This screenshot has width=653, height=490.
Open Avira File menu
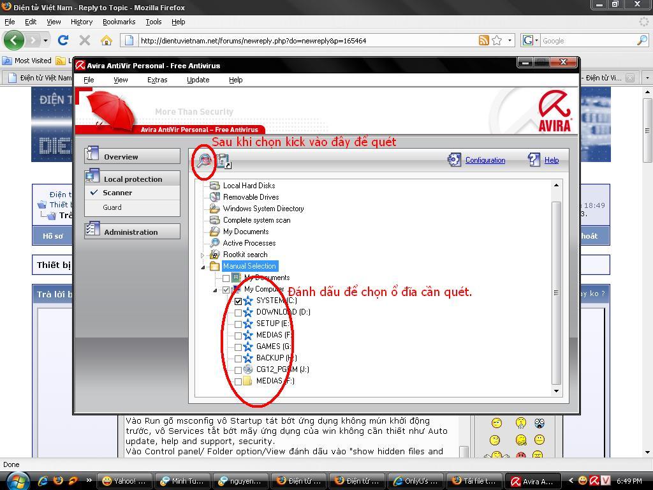[x=89, y=80]
